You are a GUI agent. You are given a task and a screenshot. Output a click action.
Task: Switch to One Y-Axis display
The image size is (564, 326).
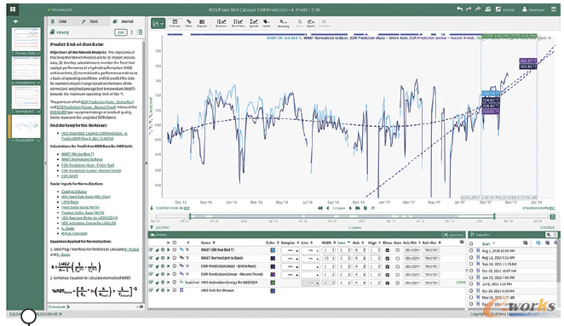click(x=238, y=23)
